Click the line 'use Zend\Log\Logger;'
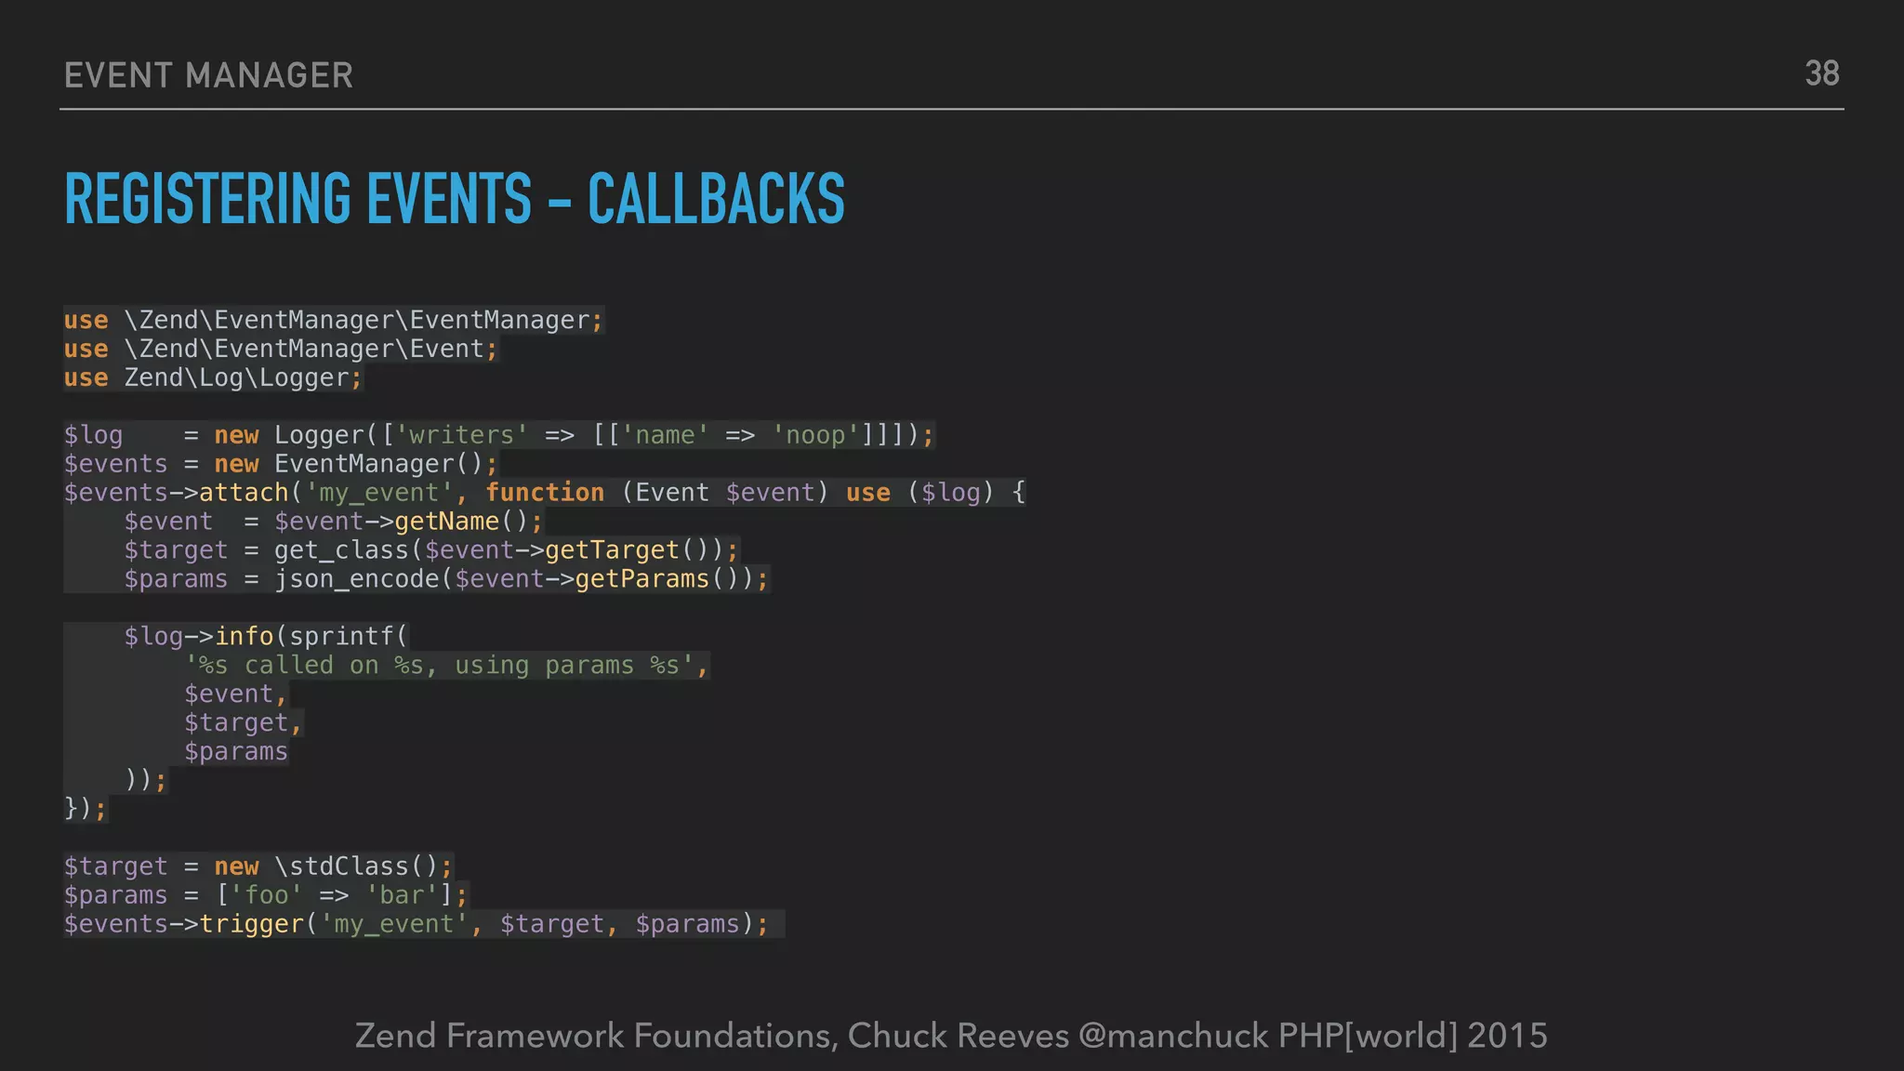The width and height of the screenshot is (1904, 1071). coord(213,377)
